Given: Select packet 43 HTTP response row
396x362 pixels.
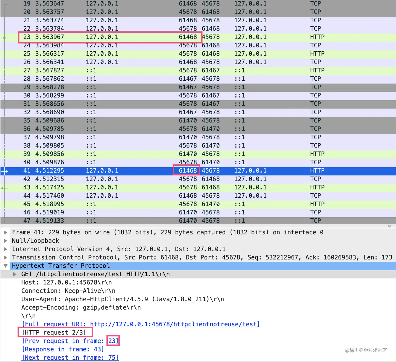Looking at the screenshot, I should pyautogui.click(x=198, y=187).
